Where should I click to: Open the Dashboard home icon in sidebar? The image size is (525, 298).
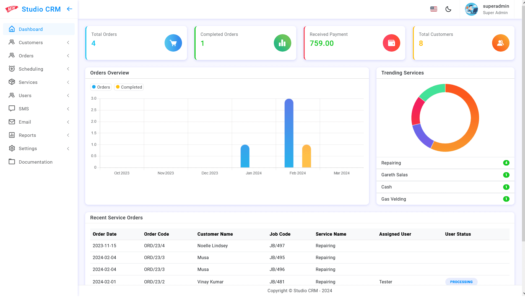point(12,29)
